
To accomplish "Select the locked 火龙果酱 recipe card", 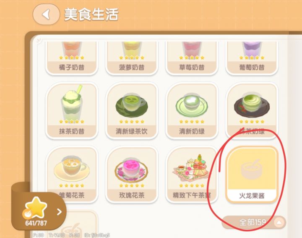I will point(252,174).
